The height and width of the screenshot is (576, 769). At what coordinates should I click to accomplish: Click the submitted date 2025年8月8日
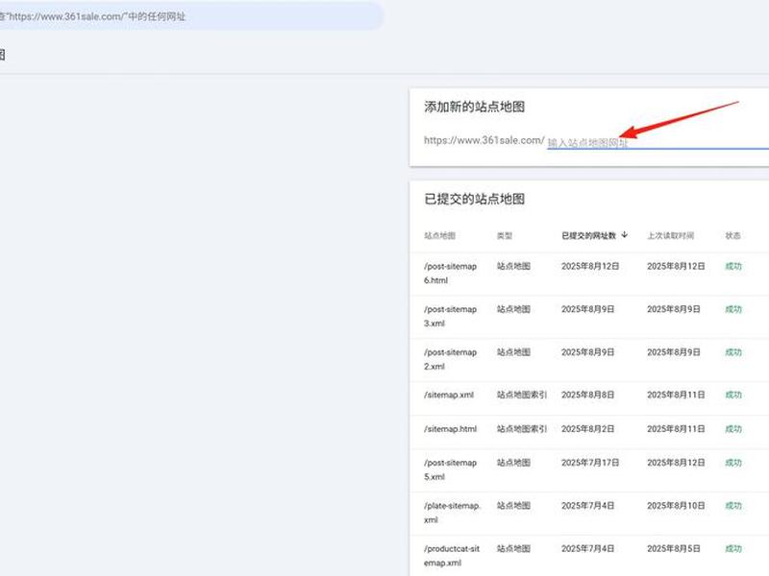point(588,395)
